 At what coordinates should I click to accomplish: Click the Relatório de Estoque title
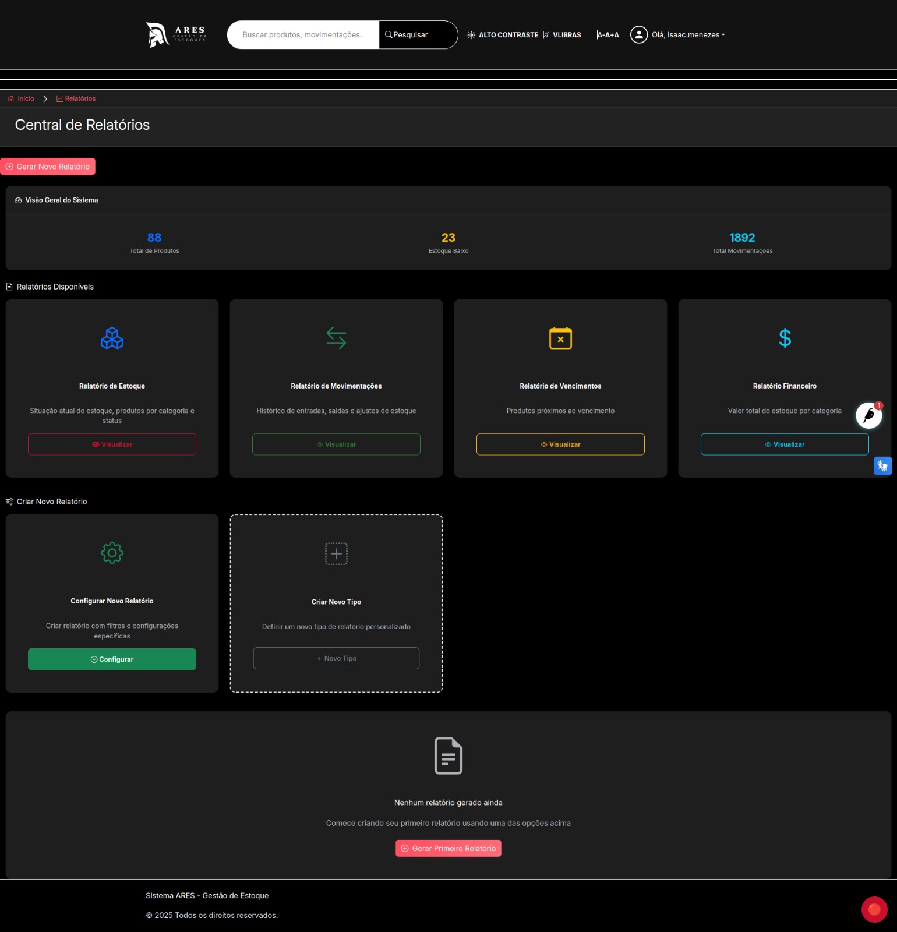click(x=112, y=386)
